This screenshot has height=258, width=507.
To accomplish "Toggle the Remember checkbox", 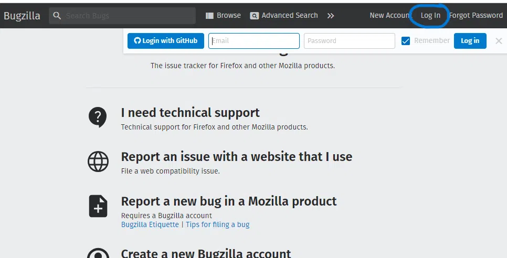I will [x=406, y=41].
